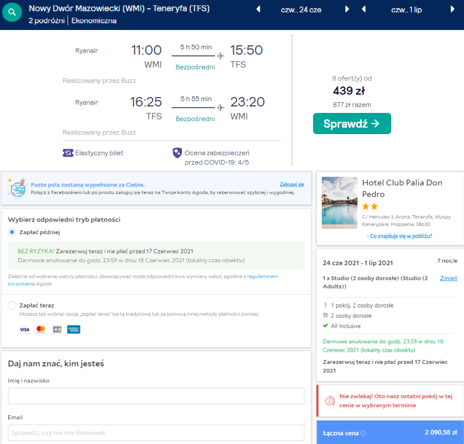Click the route title Nowy Dwór Mazowiecki - Teneryfa
Image resolution: width=464 pixels, height=444 pixels.
click(x=119, y=8)
